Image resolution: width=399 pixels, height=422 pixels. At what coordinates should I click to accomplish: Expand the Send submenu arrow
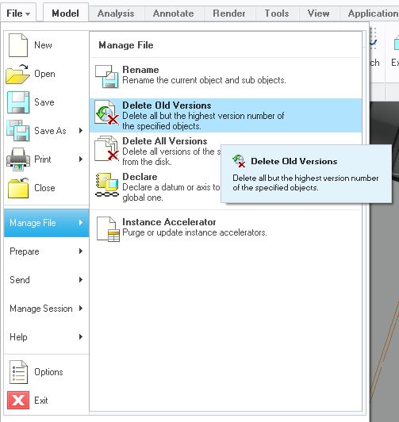(x=81, y=280)
